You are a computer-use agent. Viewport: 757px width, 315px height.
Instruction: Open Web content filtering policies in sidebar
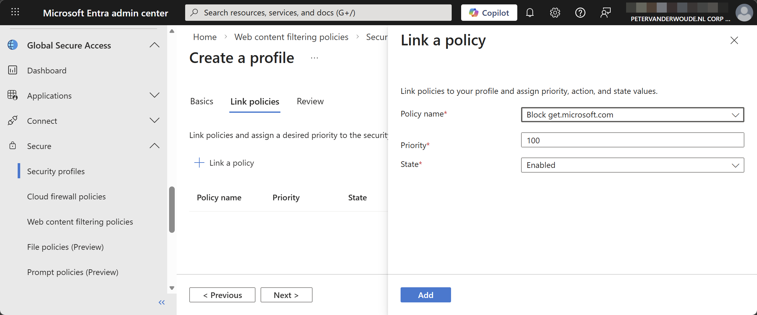coord(80,222)
